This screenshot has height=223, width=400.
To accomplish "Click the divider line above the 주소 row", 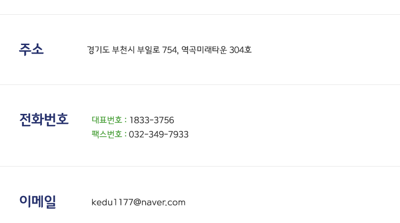I will click(x=200, y=15).
